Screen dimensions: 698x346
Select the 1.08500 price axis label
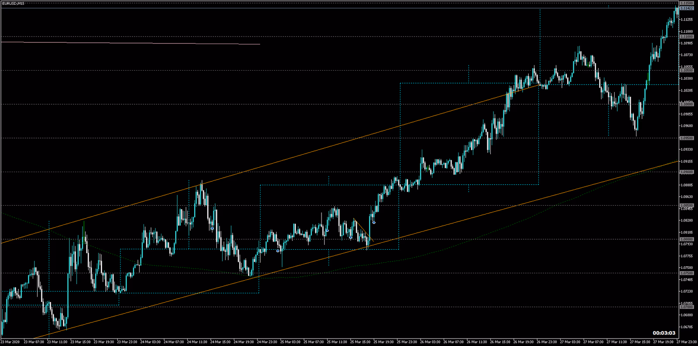click(x=687, y=206)
